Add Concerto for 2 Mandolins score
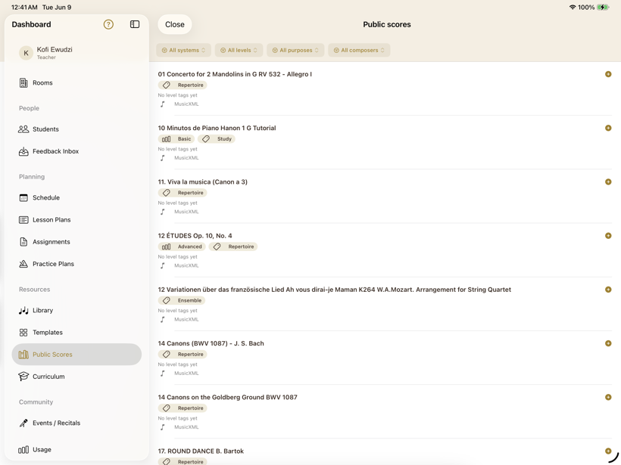The width and height of the screenshot is (621, 465). (x=608, y=74)
